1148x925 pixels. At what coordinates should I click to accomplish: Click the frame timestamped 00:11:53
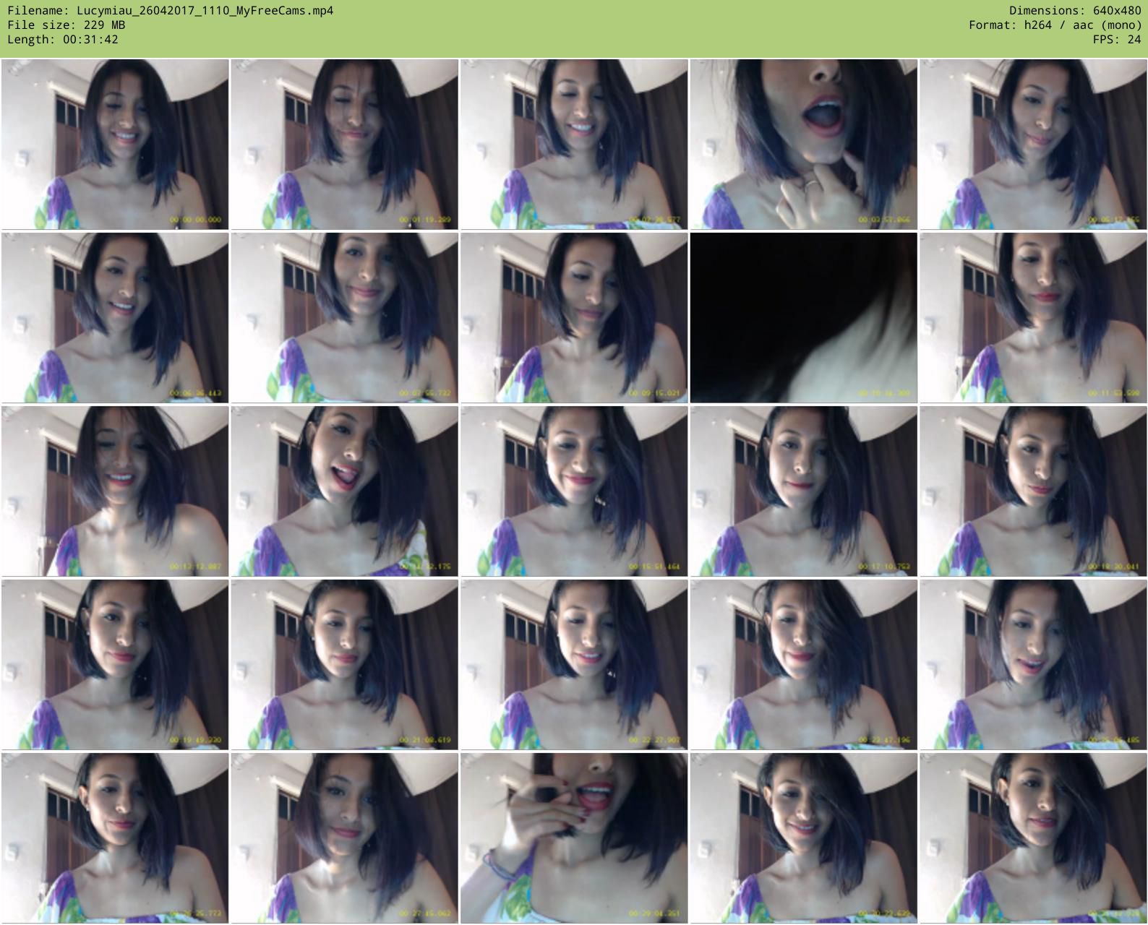1032,318
